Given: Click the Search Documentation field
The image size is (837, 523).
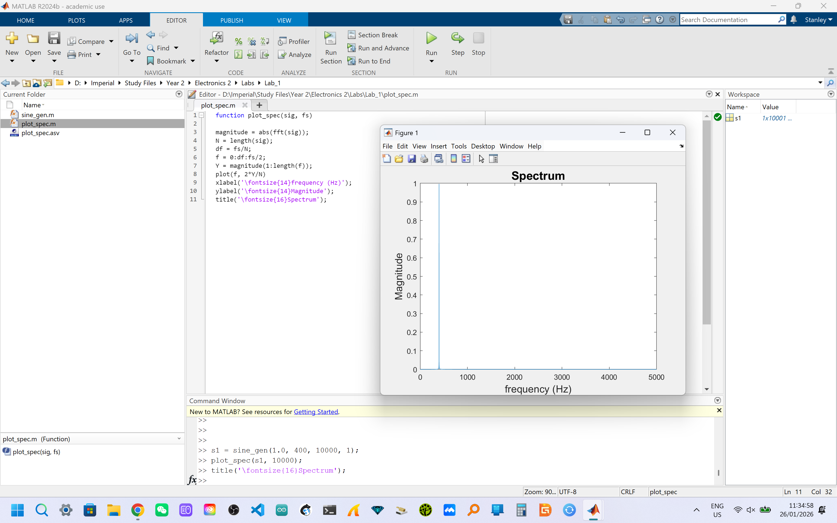Looking at the screenshot, I should pos(729,20).
